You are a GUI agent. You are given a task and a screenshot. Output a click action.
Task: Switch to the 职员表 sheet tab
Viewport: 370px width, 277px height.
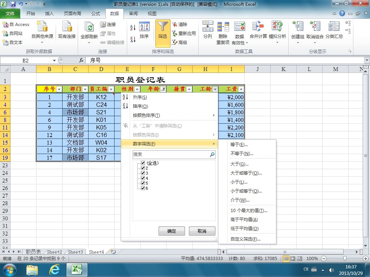point(33,252)
